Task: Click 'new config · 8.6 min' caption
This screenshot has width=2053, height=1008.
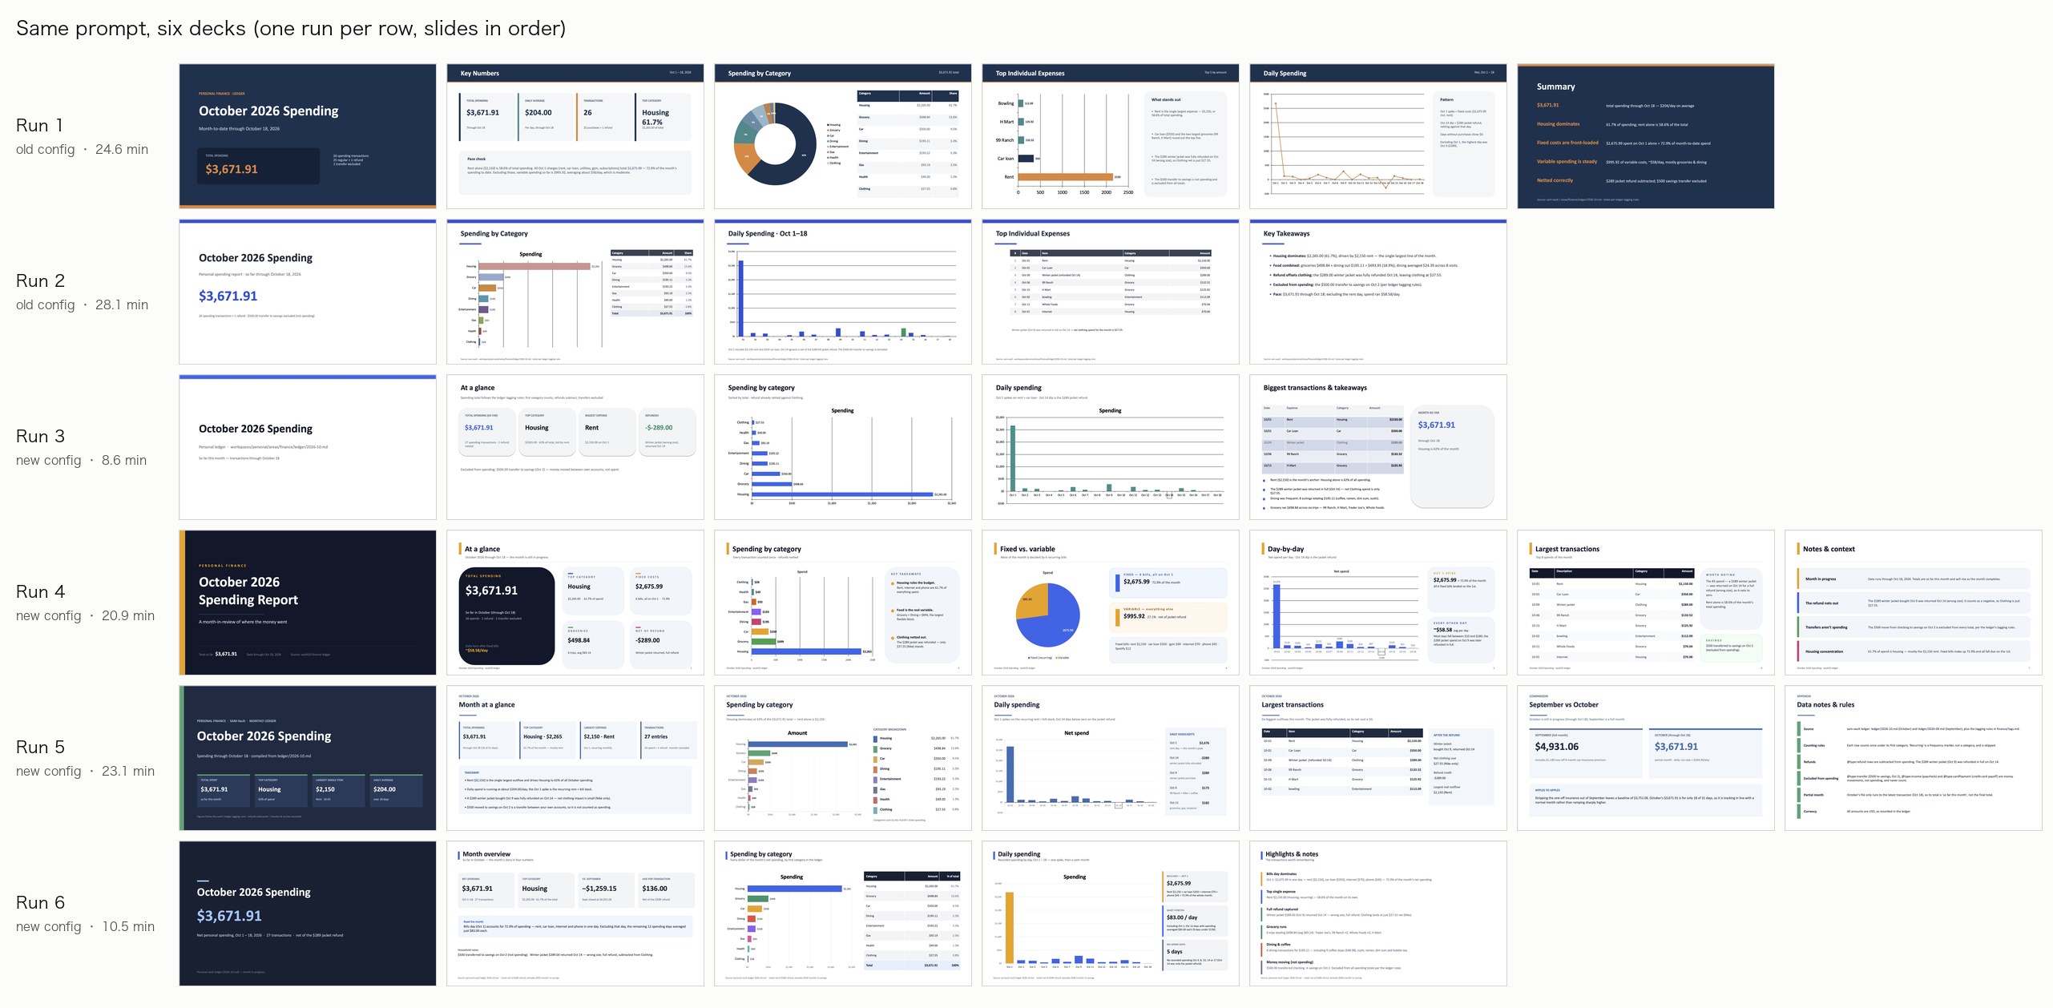Action: [x=81, y=461]
